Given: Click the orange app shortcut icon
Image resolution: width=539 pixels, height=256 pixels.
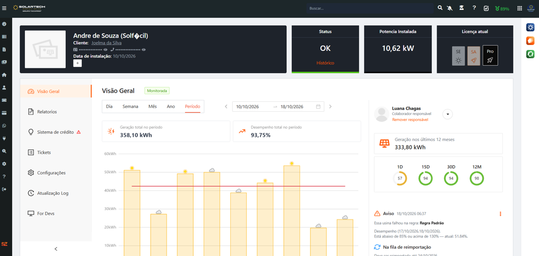Looking at the screenshot, I should 531,41.
